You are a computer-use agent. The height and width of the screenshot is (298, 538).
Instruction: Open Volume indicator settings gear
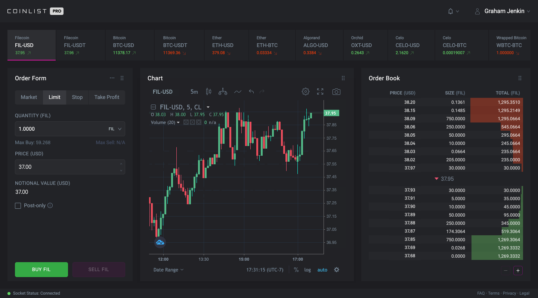point(192,122)
